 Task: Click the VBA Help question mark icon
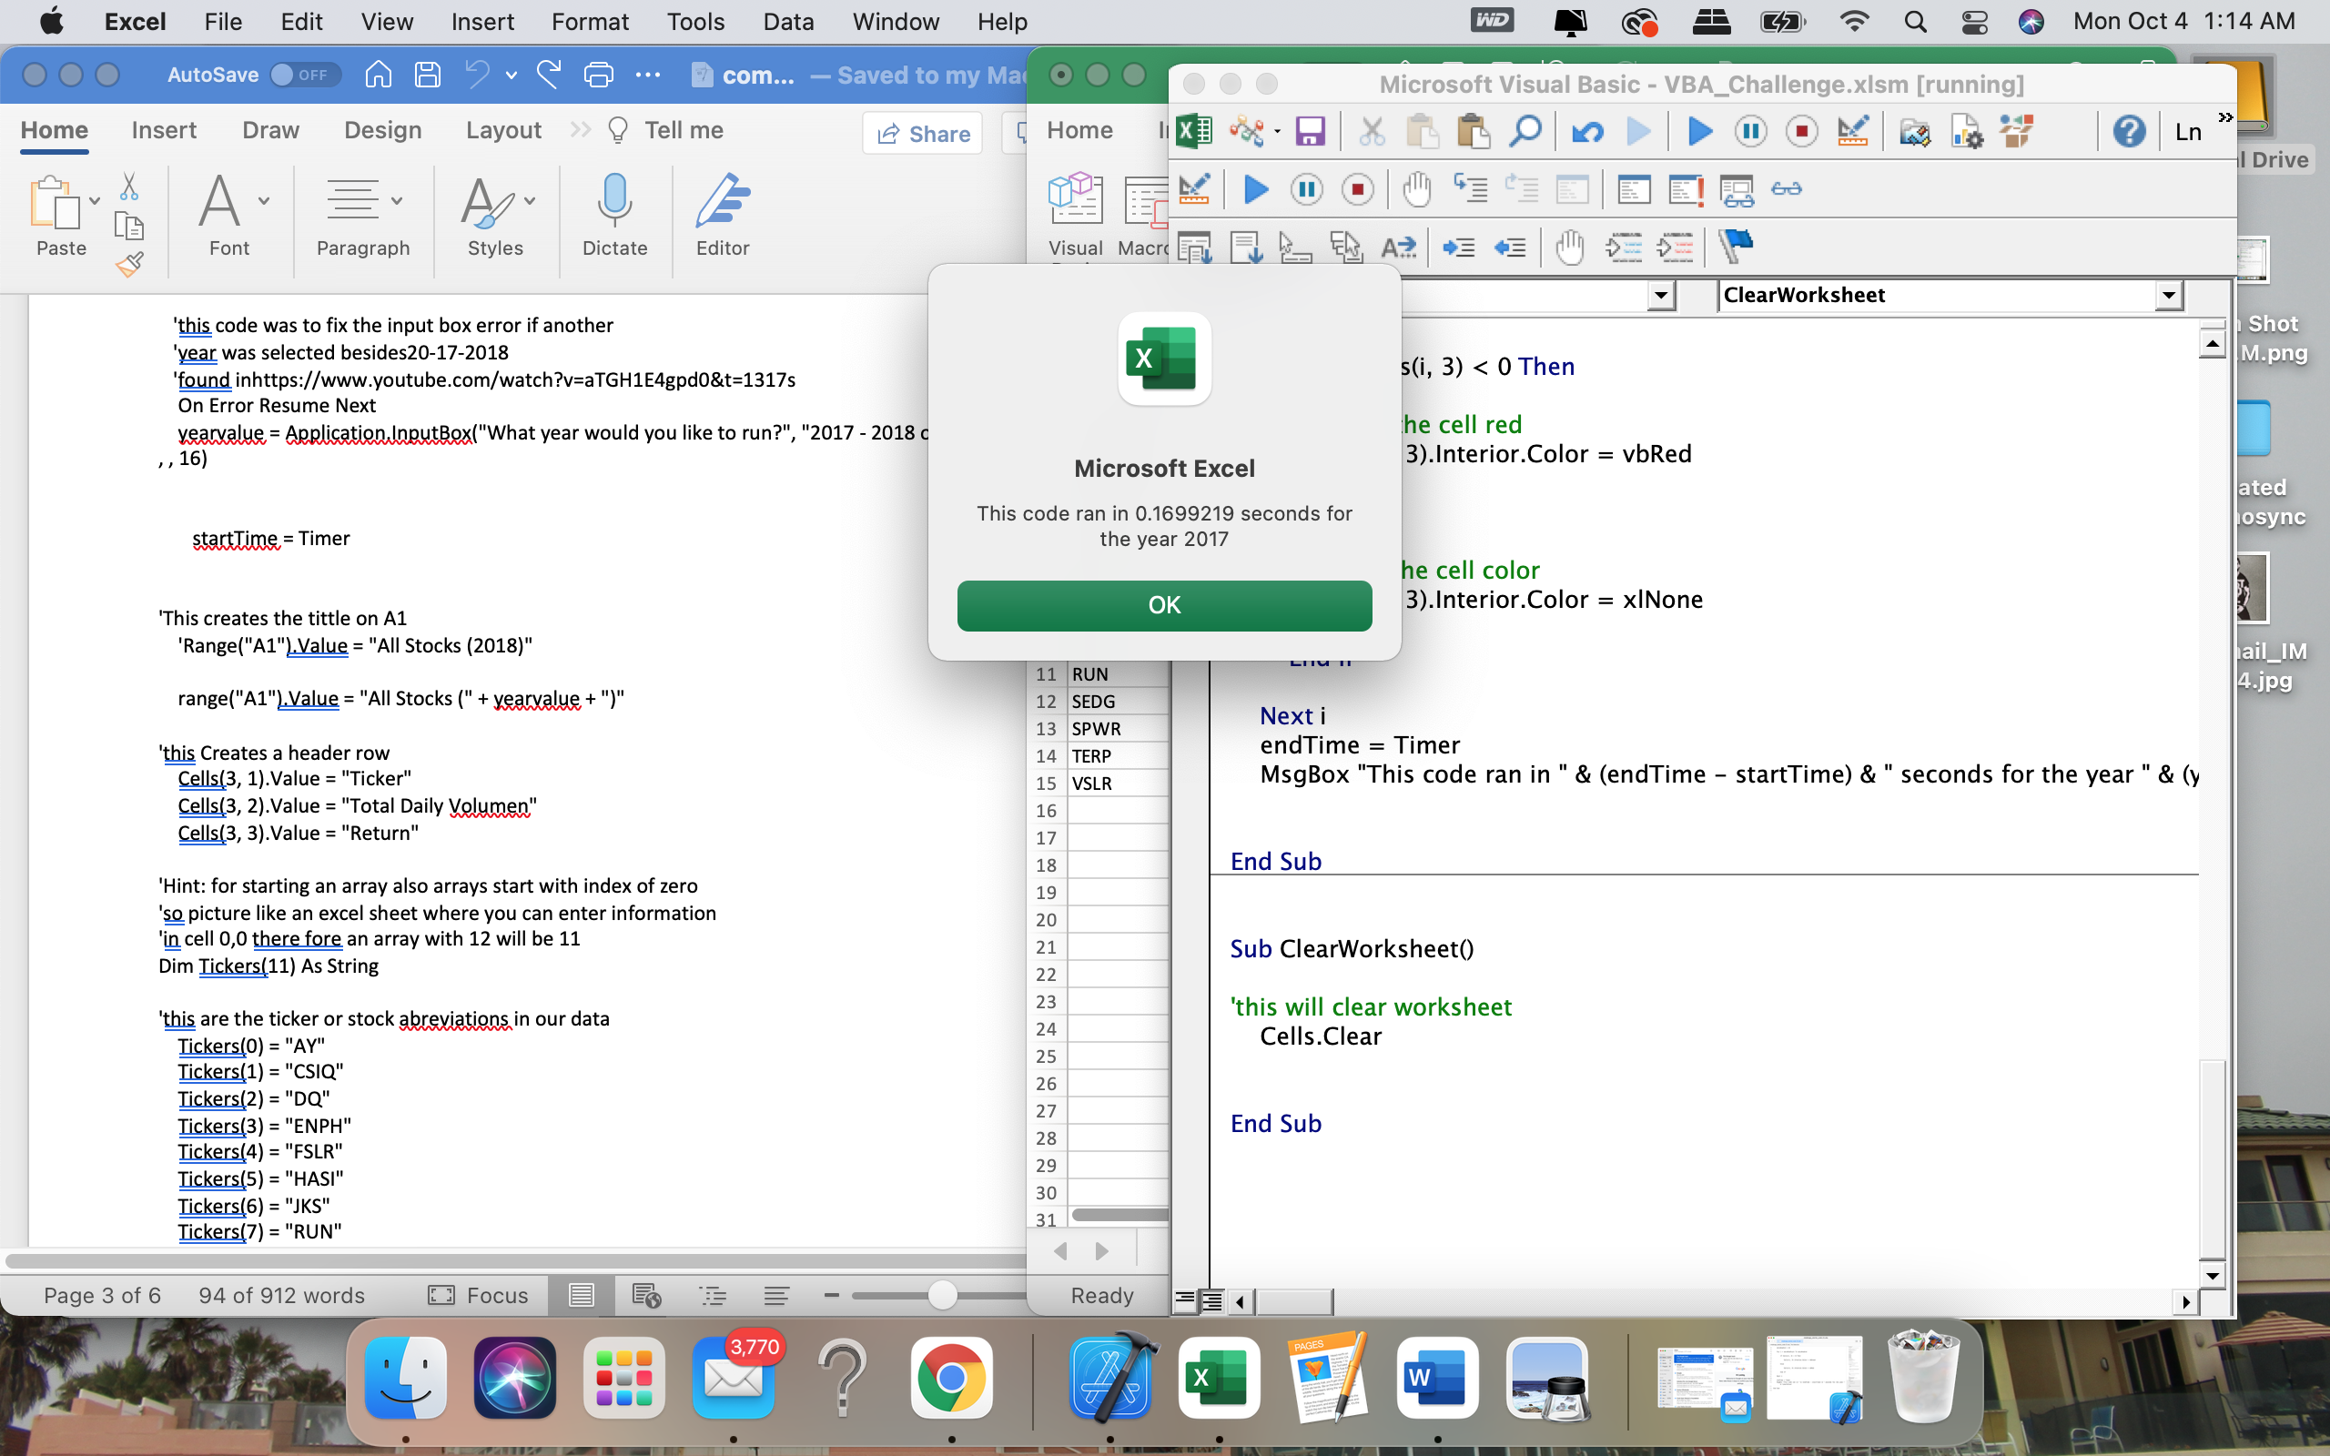coord(2128,131)
